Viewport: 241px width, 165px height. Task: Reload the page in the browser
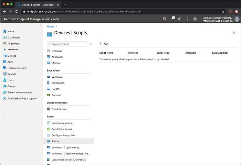pos(17,11)
